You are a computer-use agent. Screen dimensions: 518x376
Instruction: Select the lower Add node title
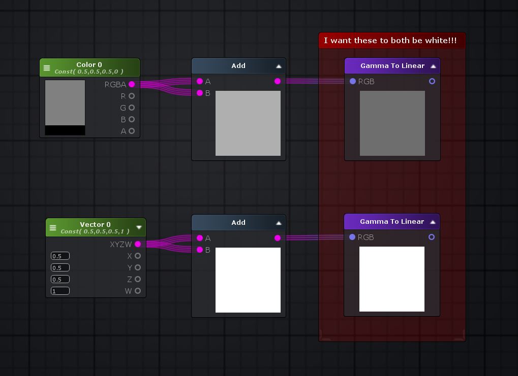pyautogui.click(x=238, y=222)
